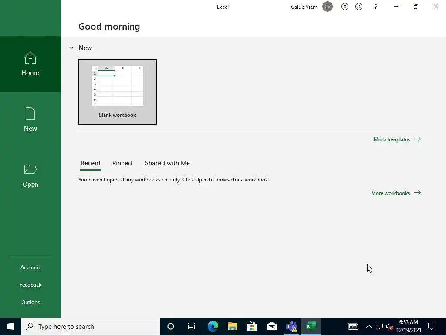Open News and interests tray icon
Image resolution: width=446 pixels, height=335 pixels.
click(353, 326)
